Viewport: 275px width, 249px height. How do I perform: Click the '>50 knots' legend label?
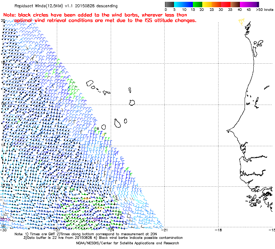[265, 10]
